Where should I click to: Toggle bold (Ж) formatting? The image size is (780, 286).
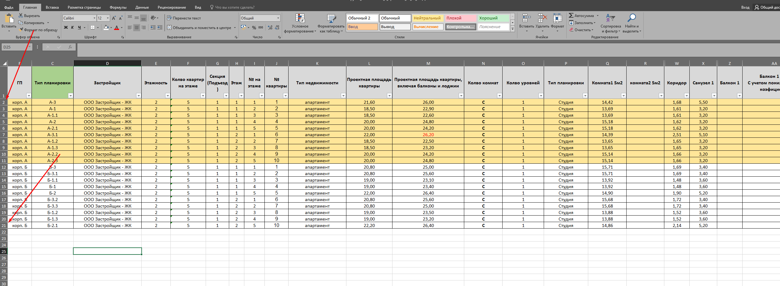pyautogui.click(x=66, y=27)
